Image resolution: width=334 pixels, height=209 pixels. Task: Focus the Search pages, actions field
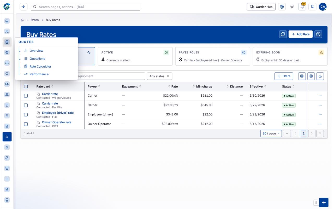pyautogui.click(x=86, y=7)
